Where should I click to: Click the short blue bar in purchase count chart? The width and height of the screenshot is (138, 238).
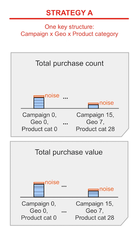click(94, 107)
